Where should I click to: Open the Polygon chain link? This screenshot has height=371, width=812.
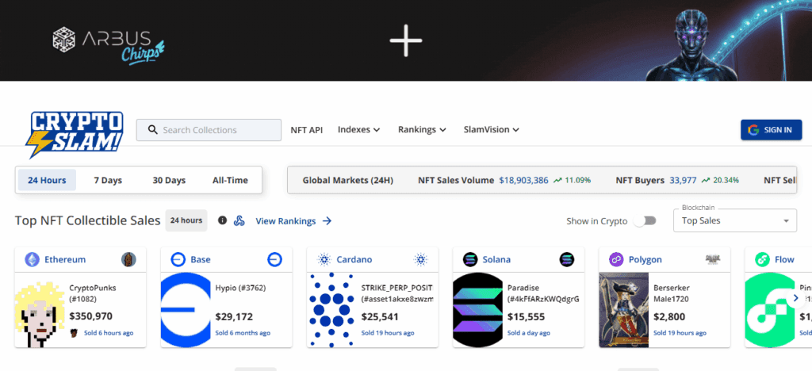point(645,260)
